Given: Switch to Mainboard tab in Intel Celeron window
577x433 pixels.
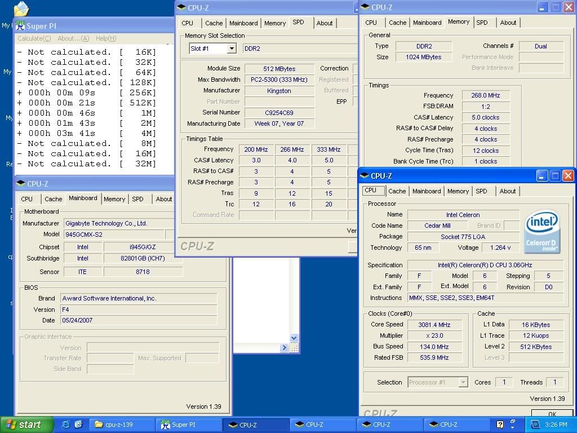Looking at the screenshot, I should point(427,191).
